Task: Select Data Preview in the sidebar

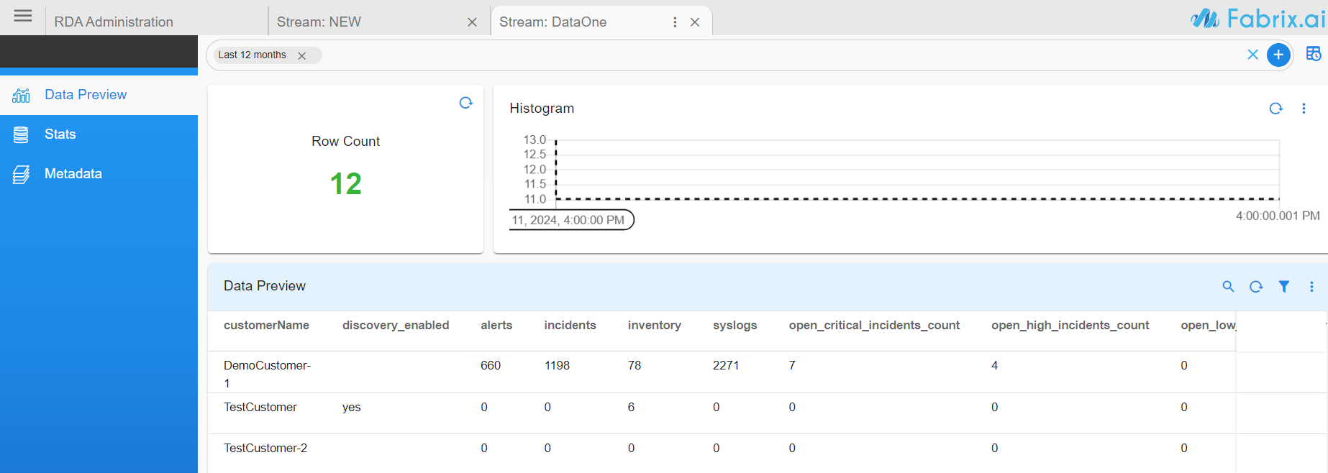Action: click(85, 95)
